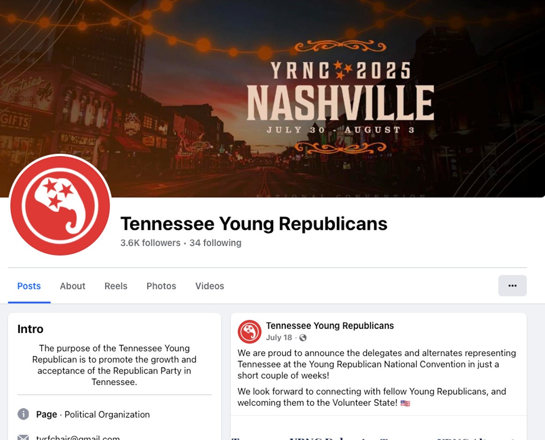Open the delegates image attached to post
This screenshot has width=545, height=440.
point(379,428)
